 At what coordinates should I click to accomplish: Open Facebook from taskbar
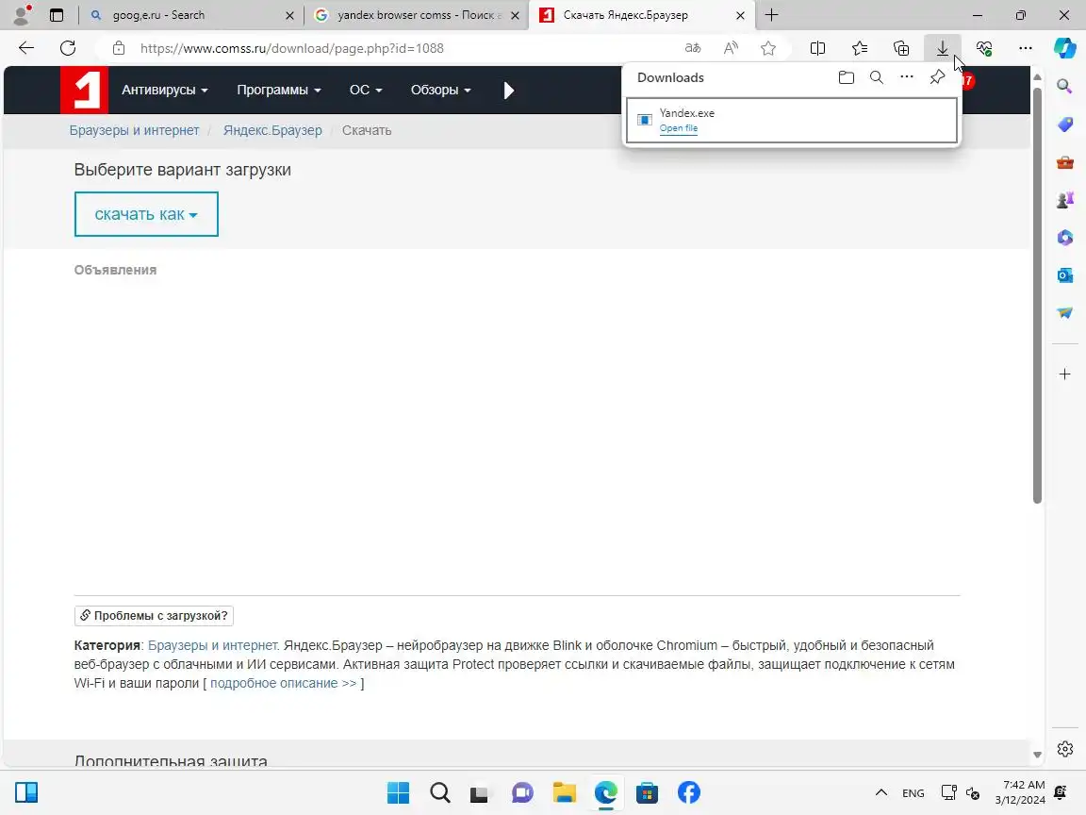click(688, 792)
